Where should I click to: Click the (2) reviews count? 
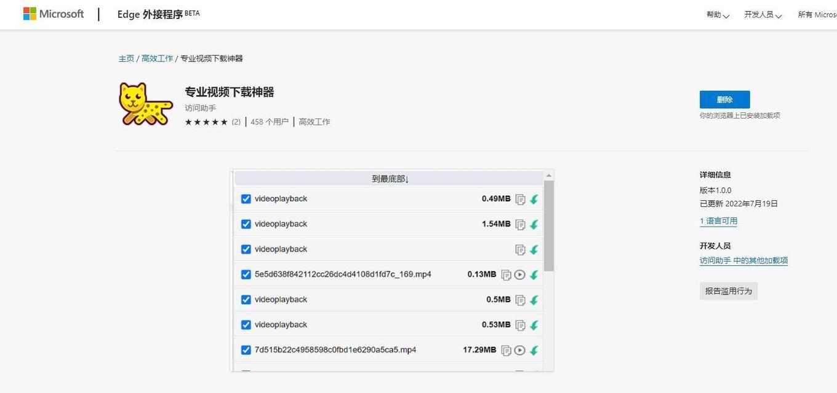coord(236,122)
